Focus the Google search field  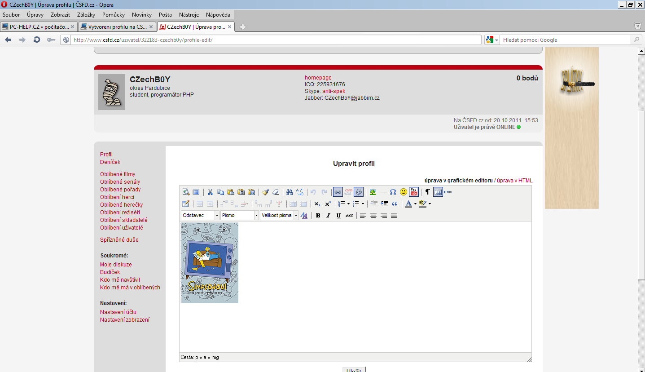coord(566,40)
